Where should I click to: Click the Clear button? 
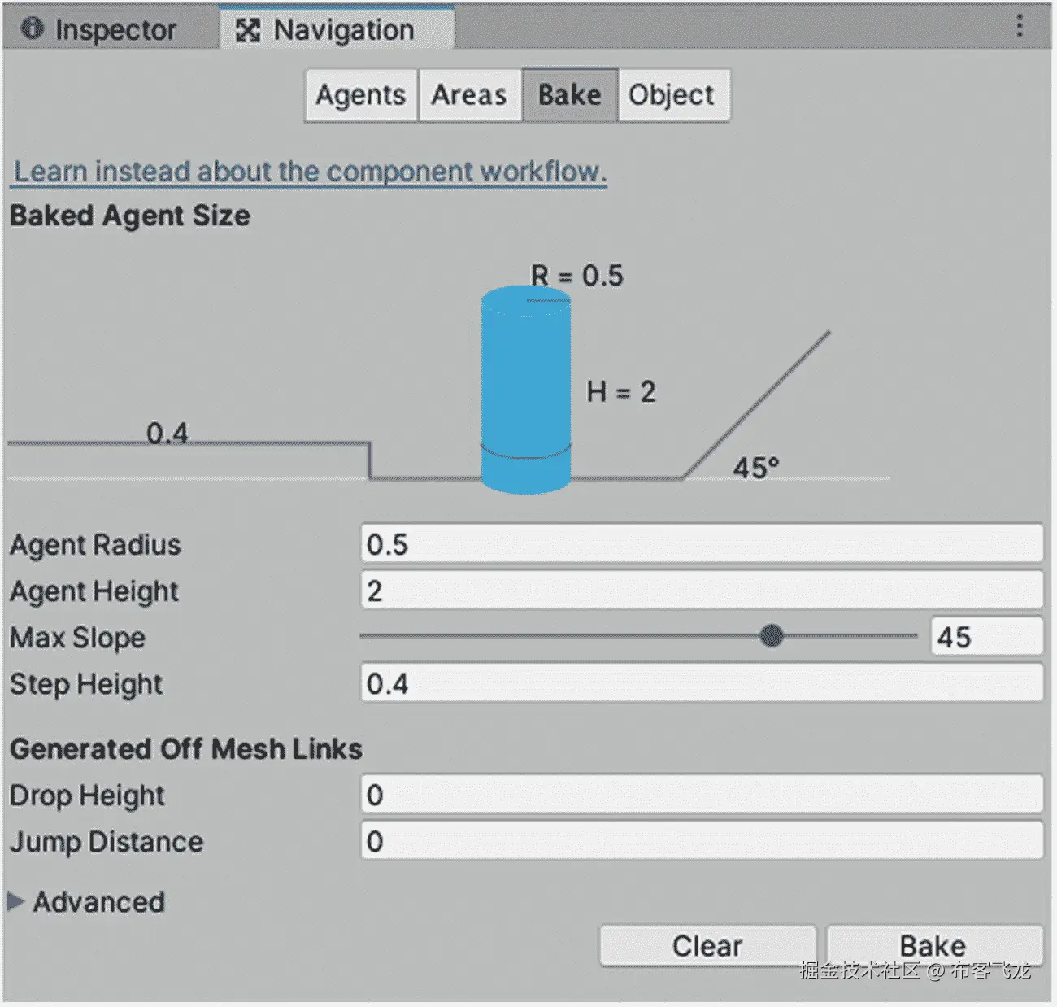[707, 946]
